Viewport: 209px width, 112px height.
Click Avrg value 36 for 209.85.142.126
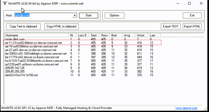click(126, 68)
